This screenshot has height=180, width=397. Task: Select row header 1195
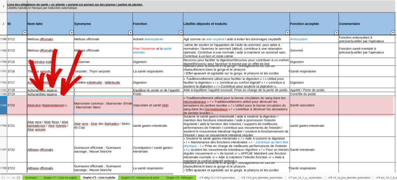pyautogui.click(x=3, y=105)
